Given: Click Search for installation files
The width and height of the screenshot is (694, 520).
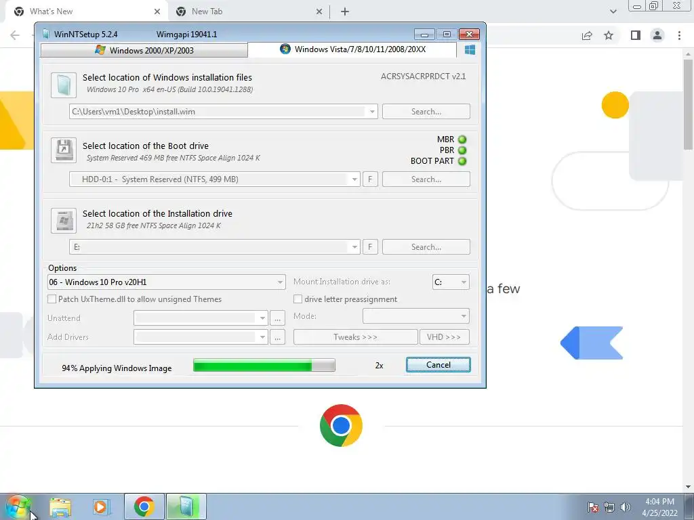Looking at the screenshot, I should point(426,112).
